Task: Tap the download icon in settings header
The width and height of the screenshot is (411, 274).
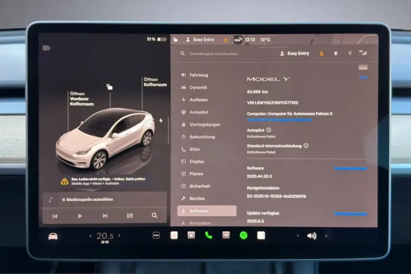Action: coord(322,54)
